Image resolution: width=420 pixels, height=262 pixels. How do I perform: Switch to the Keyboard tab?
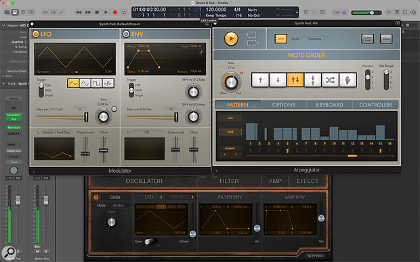[329, 105]
